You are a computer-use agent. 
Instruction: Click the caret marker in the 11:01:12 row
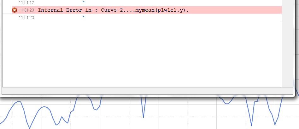[83, 3]
